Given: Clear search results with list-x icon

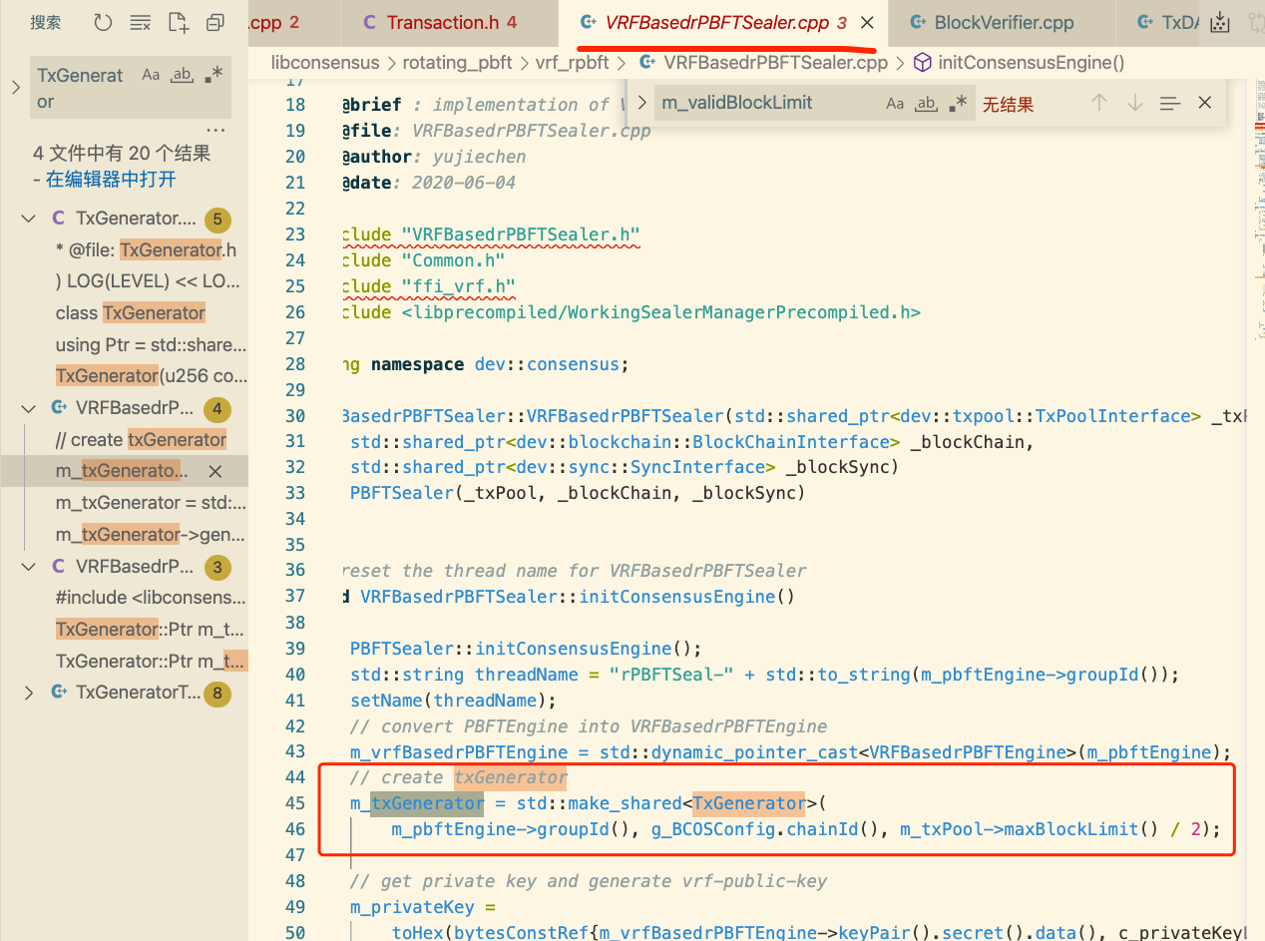Looking at the screenshot, I should (141, 22).
